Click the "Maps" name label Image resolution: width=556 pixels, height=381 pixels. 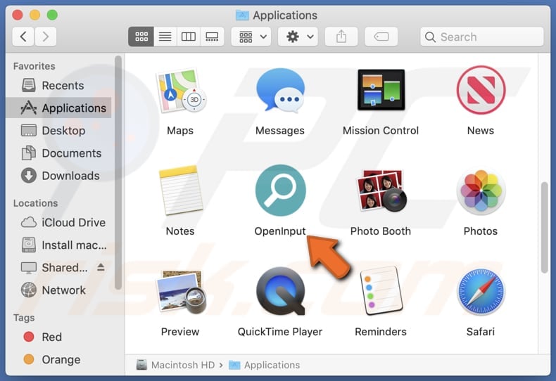(180, 131)
